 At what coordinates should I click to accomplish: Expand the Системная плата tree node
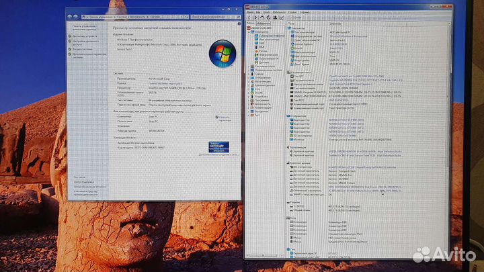[x=249, y=66]
